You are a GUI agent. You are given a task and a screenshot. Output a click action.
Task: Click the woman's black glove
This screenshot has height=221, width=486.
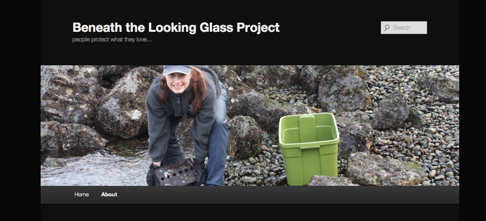click(x=200, y=171)
